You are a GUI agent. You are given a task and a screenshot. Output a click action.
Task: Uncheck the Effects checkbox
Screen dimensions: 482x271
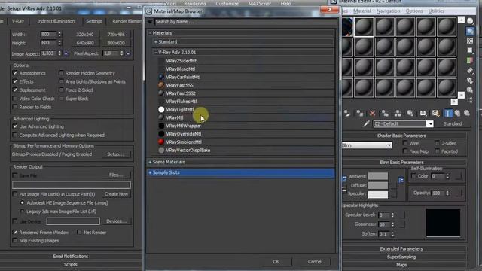(x=15, y=81)
